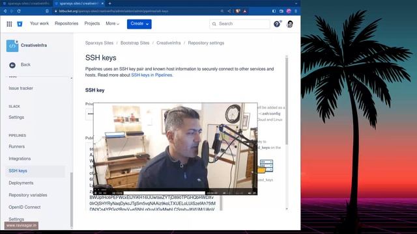Go to Bootstrap Sites breadcrumb

(135, 43)
